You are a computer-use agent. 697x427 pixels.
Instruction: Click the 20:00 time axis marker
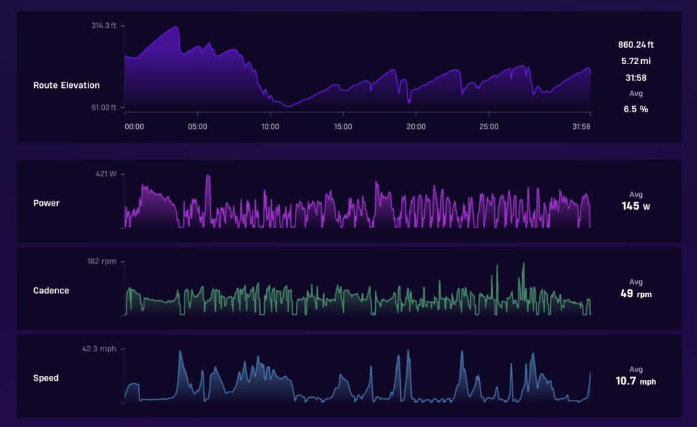coord(416,127)
